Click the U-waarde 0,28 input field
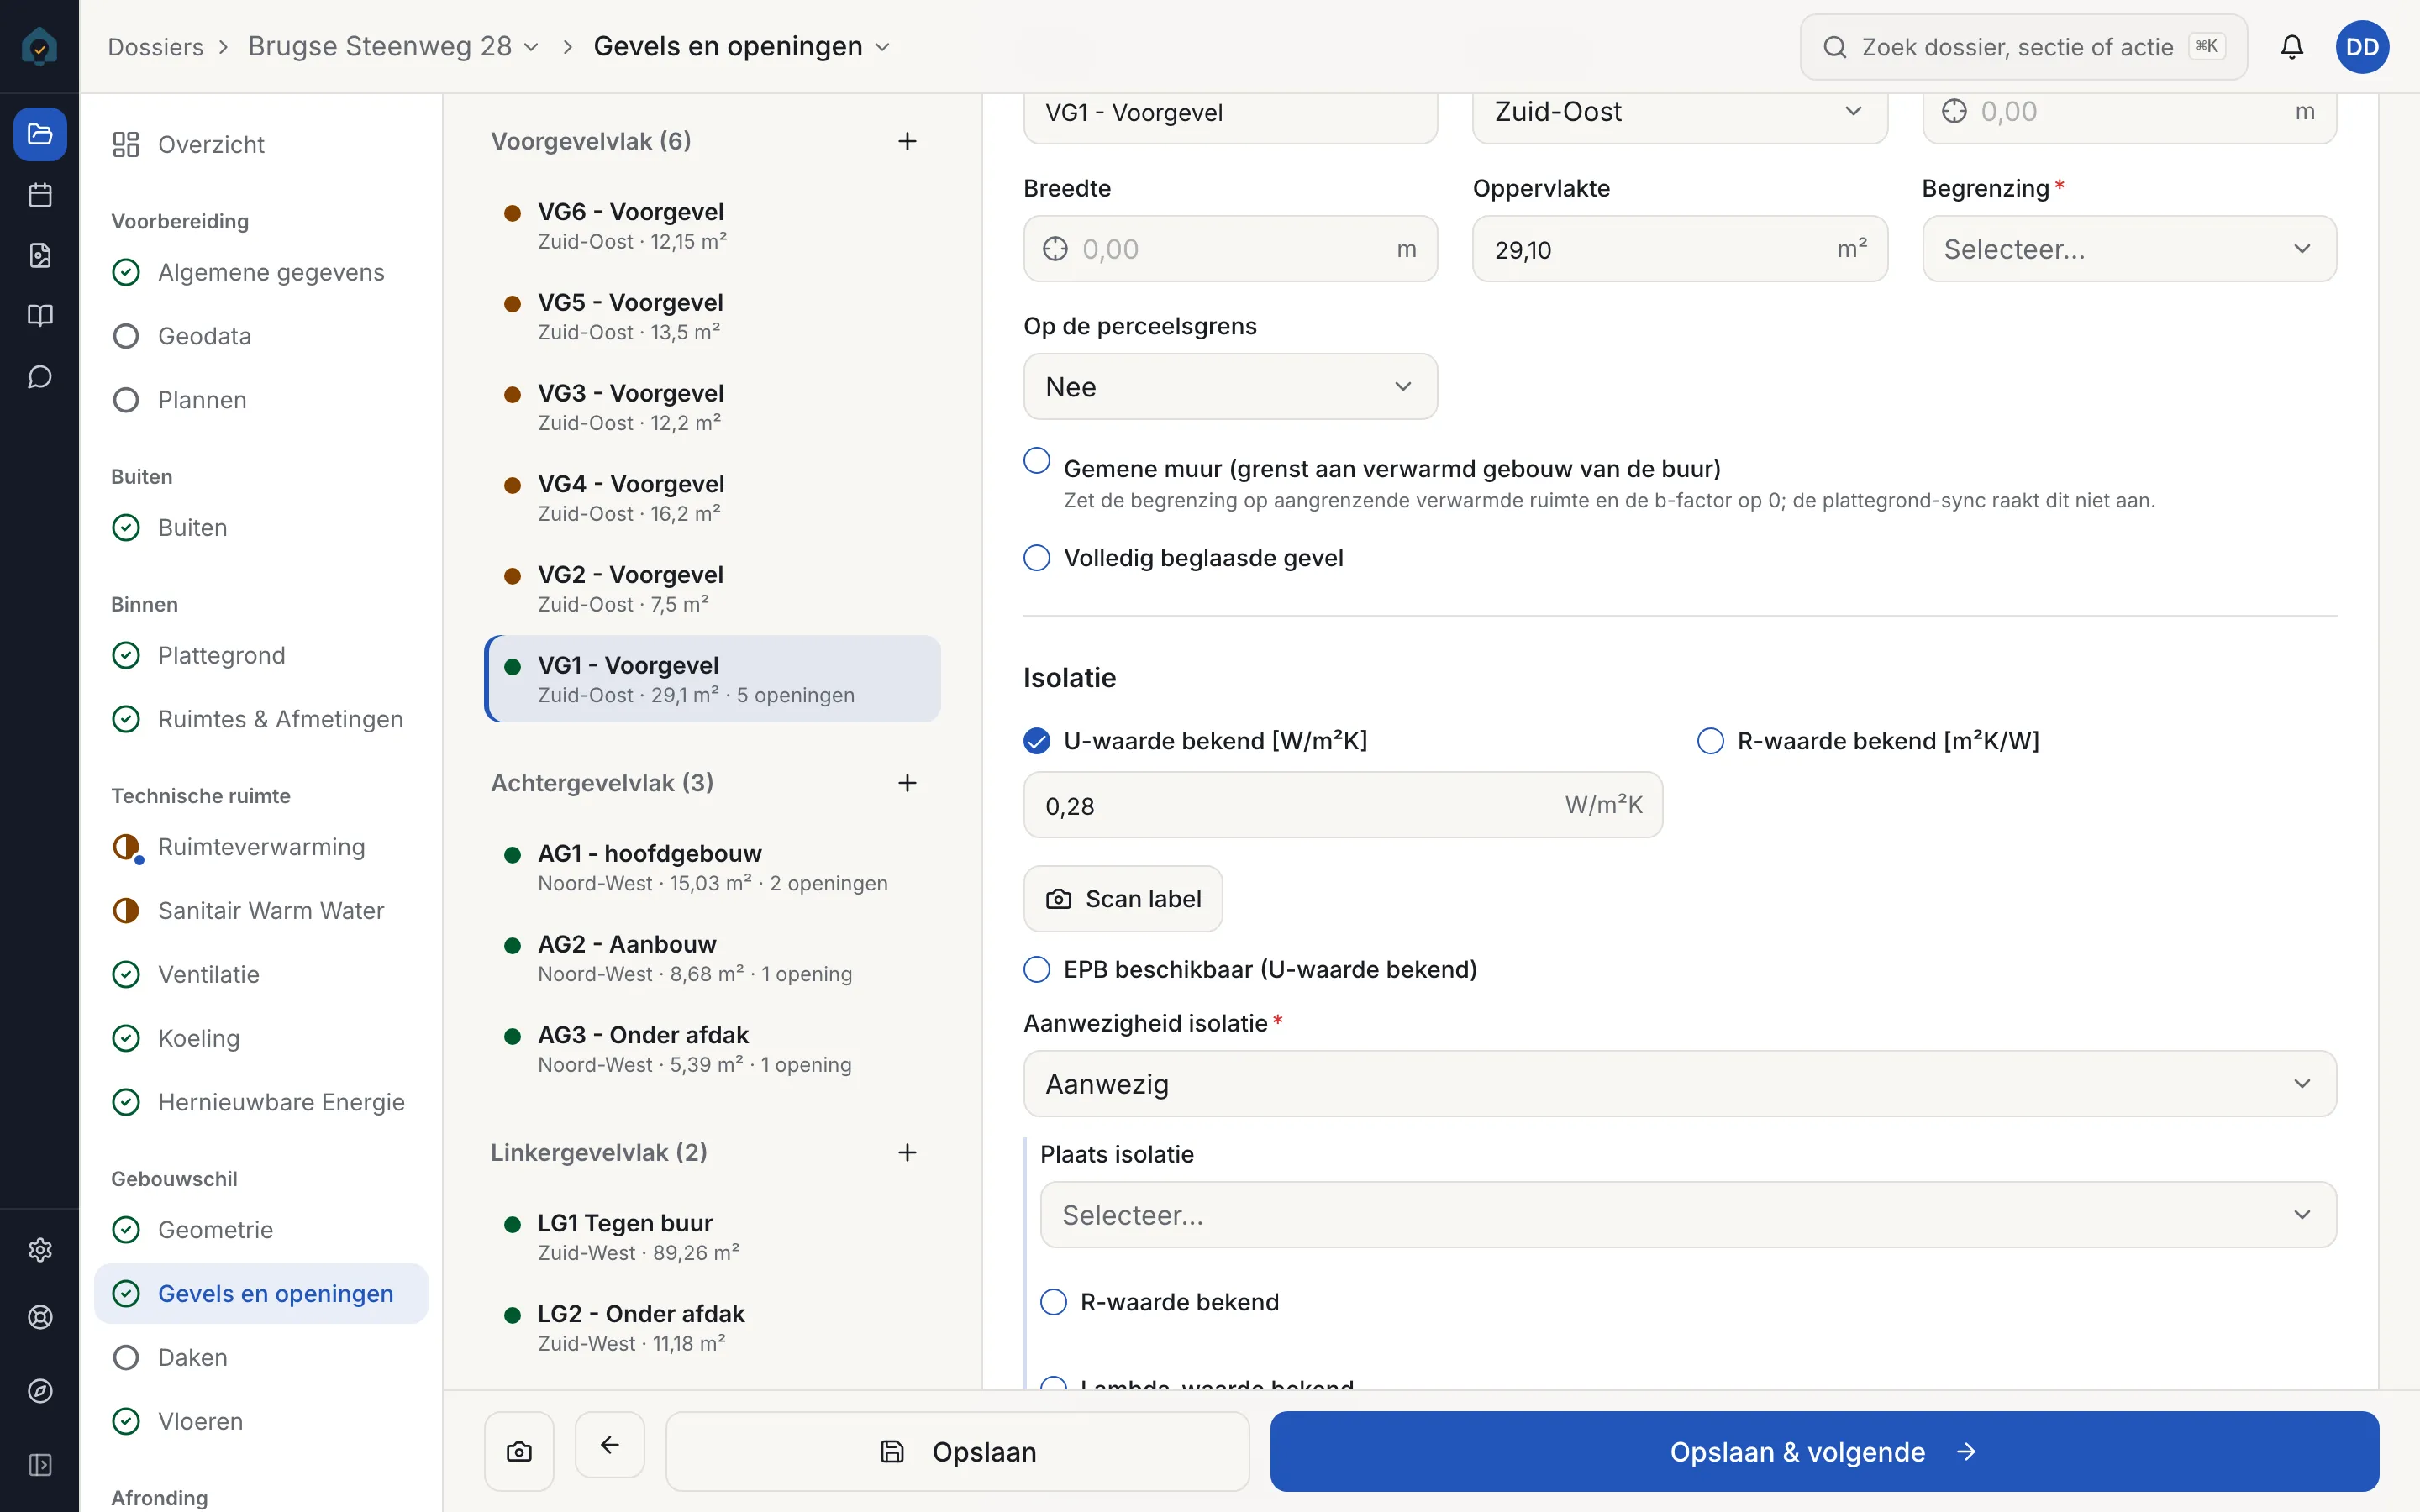This screenshot has width=2420, height=1512. pyautogui.click(x=1343, y=805)
